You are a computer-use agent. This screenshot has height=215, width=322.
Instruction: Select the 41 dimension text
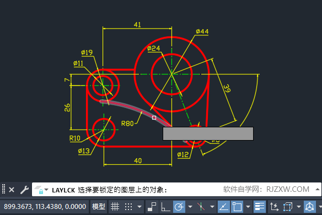point(137,25)
